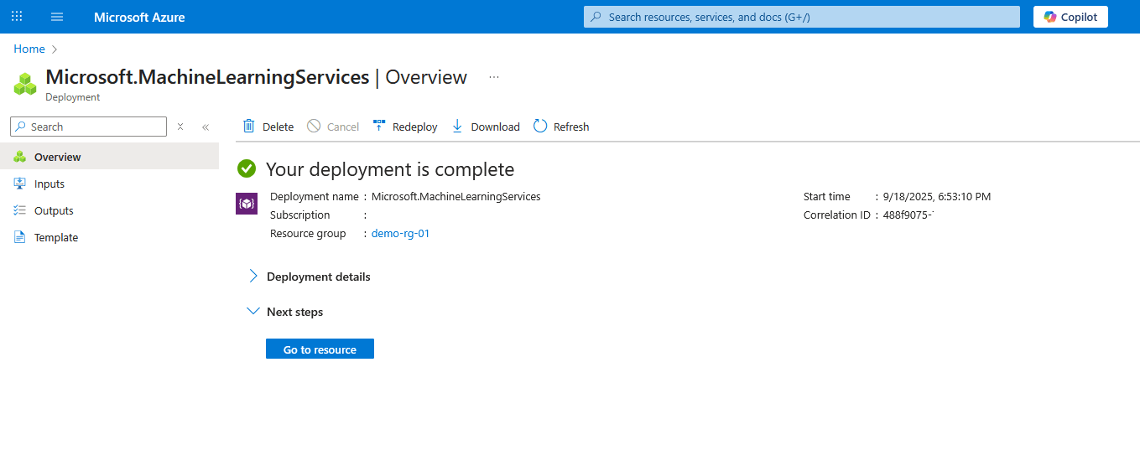The width and height of the screenshot is (1140, 476).
Task: Select the start time value 9/18/2025
Action: 937,197
